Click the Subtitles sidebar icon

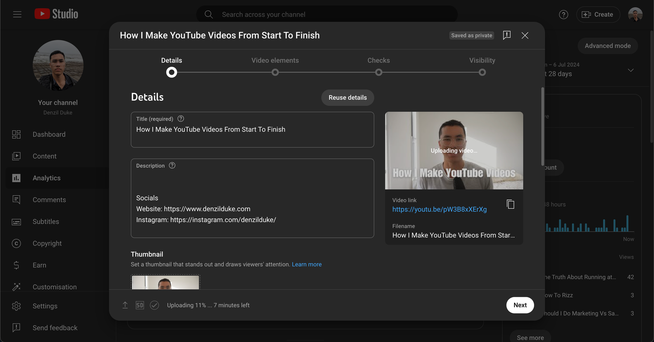16,222
